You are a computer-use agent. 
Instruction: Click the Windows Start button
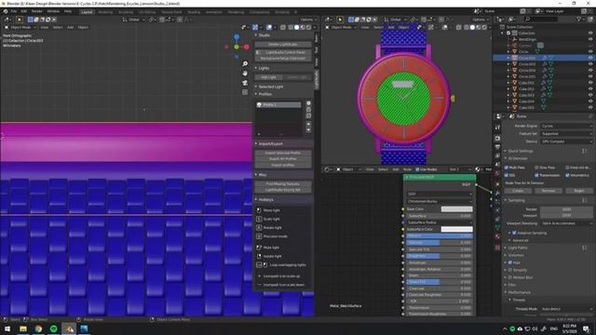(x=7, y=328)
